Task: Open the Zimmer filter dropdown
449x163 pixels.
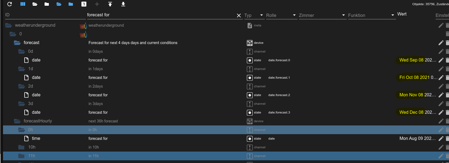Action: (322, 15)
